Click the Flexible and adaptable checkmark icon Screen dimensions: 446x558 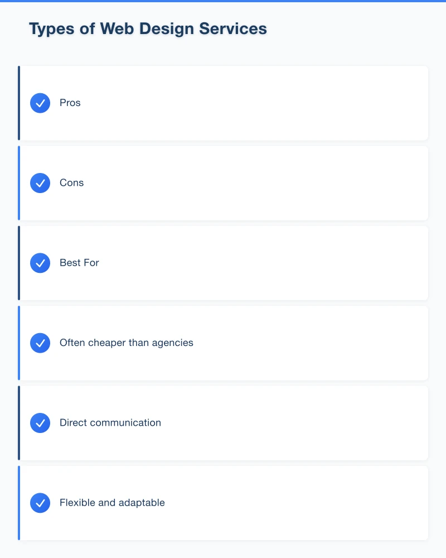click(x=40, y=503)
